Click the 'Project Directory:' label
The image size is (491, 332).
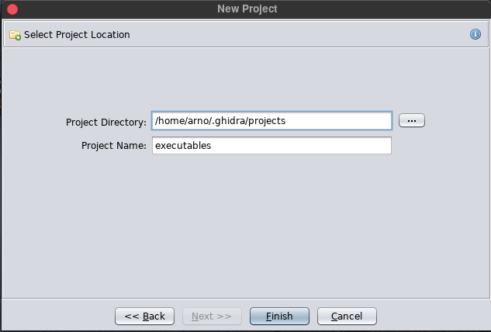pyautogui.click(x=106, y=122)
